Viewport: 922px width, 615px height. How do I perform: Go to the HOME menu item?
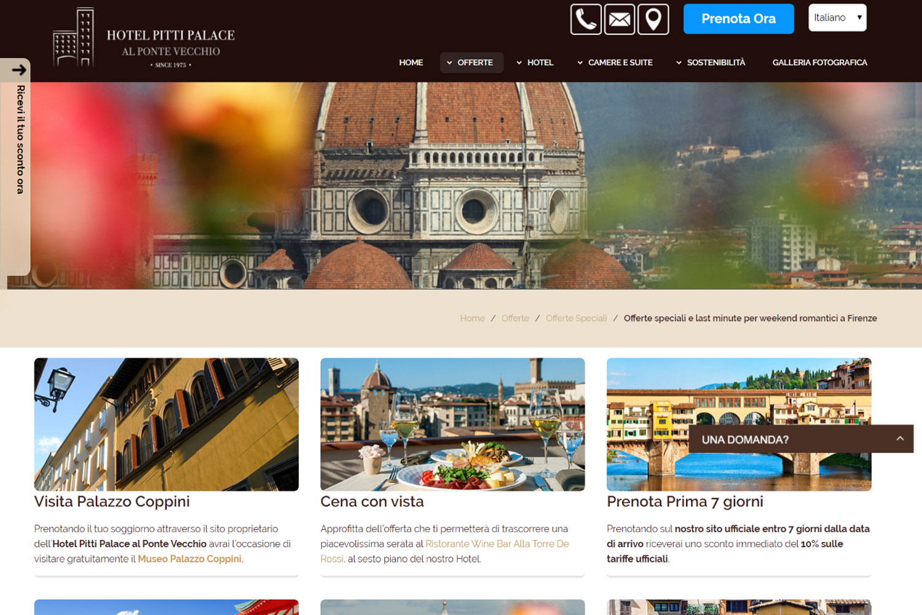tap(411, 63)
